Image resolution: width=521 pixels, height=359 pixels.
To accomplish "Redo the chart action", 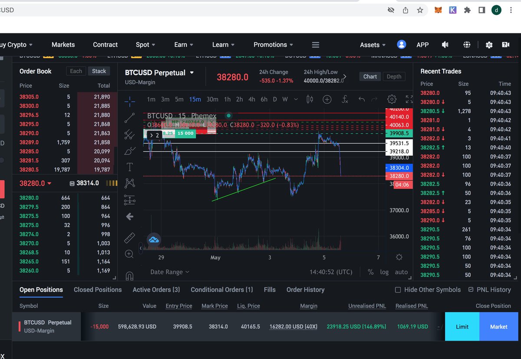I will 375,100.
